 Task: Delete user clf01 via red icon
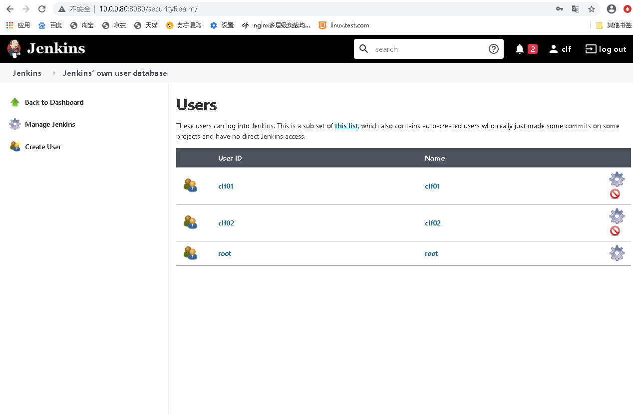tap(615, 194)
